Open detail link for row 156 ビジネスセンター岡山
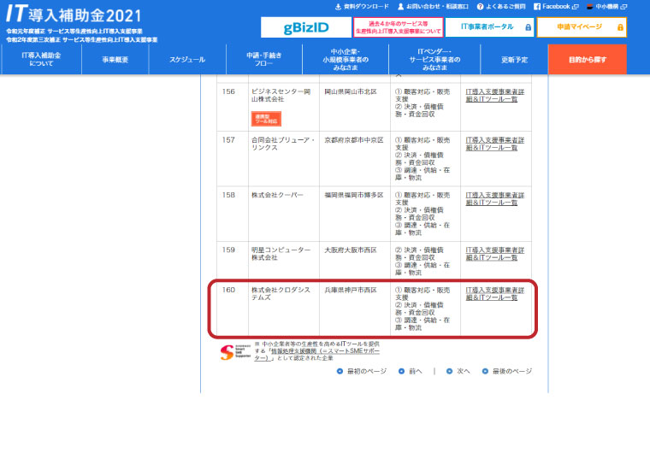Image resolution: width=650 pixels, height=453 pixels. click(x=495, y=96)
